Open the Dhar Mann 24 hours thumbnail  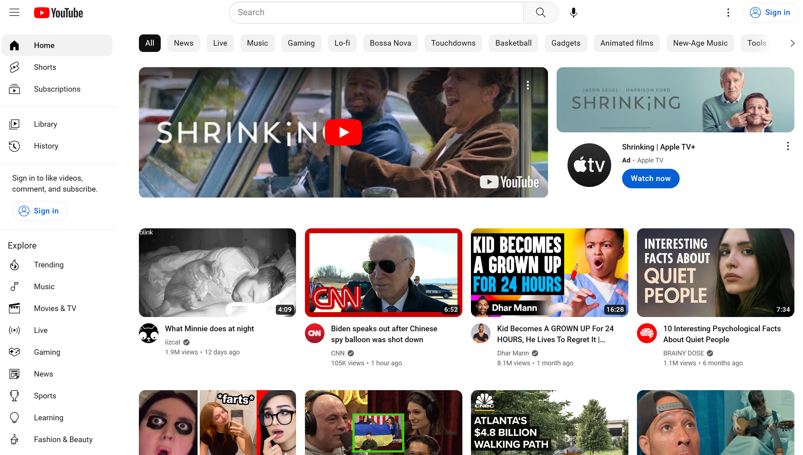click(x=549, y=273)
